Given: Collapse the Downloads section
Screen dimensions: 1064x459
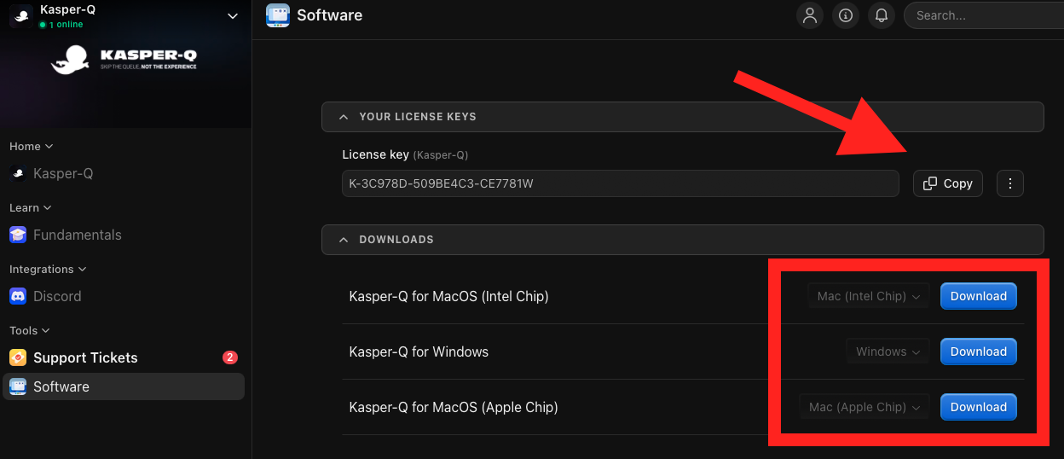Looking at the screenshot, I should click(x=344, y=240).
